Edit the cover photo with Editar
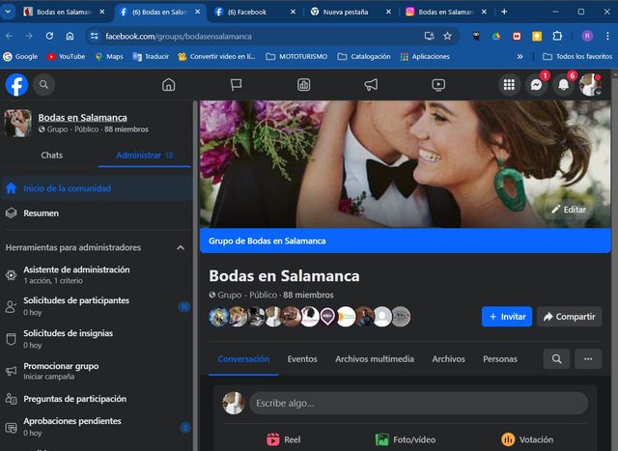618x451 pixels. coord(569,210)
